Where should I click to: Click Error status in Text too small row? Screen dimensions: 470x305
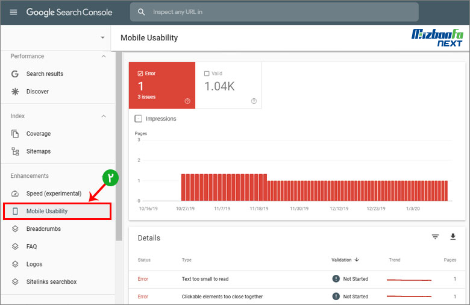143,279
